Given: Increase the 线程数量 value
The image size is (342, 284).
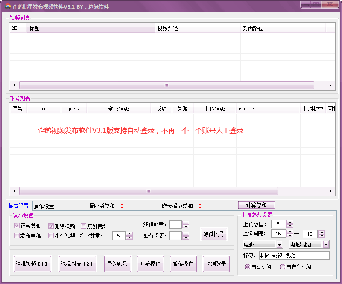Looking at the screenshot, I should click(186, 223).
